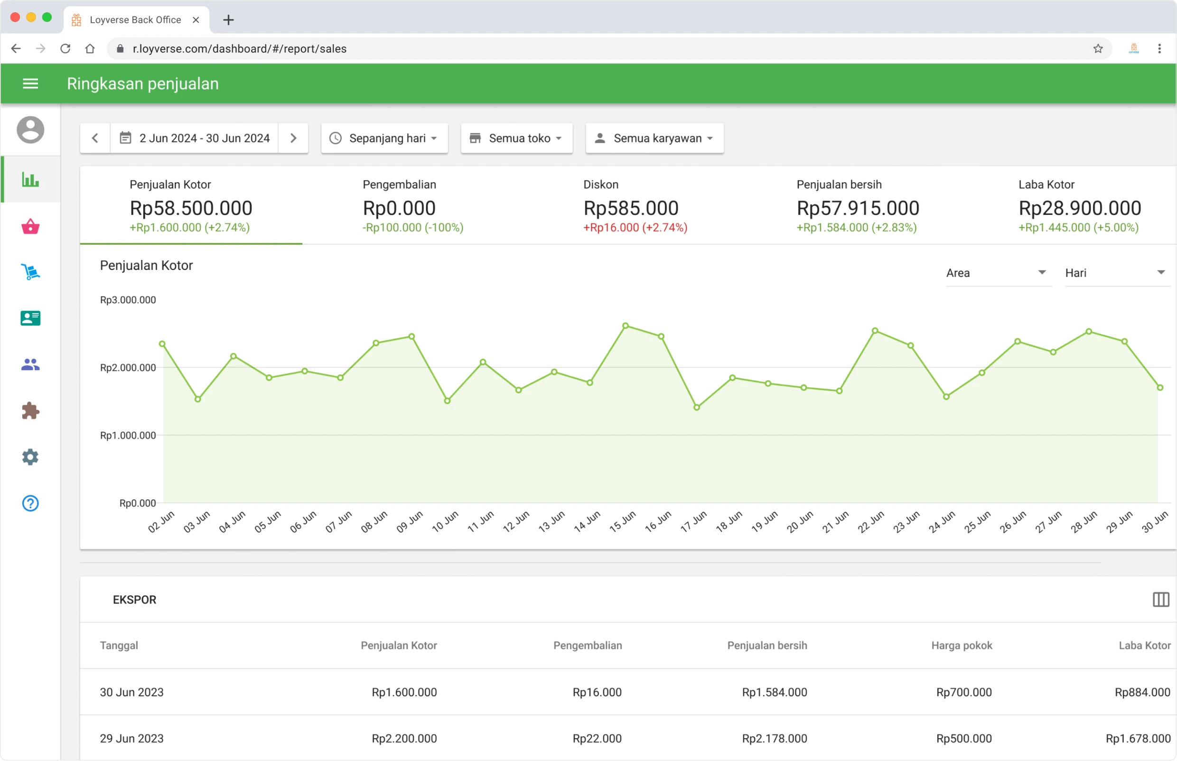Open the settings gear icon
This screenshot has height=761, width=1177.
30,456
